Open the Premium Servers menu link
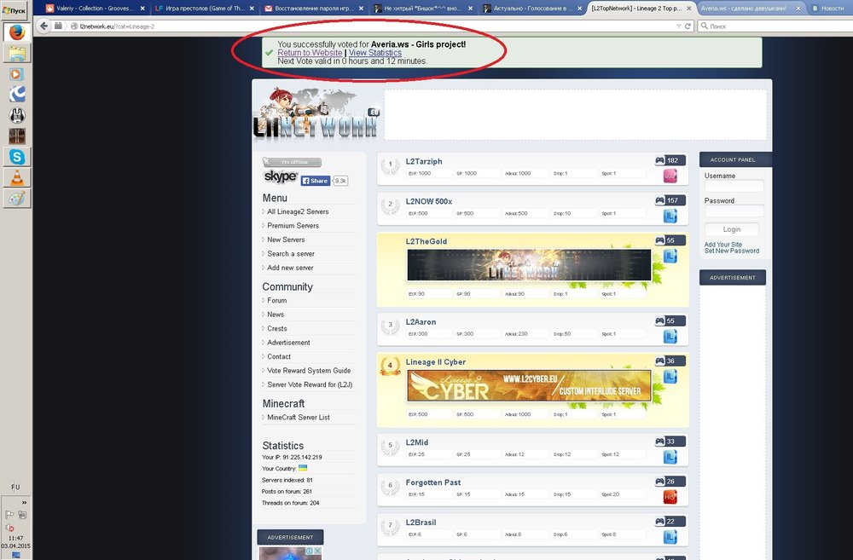 click(x=293, y=226)
